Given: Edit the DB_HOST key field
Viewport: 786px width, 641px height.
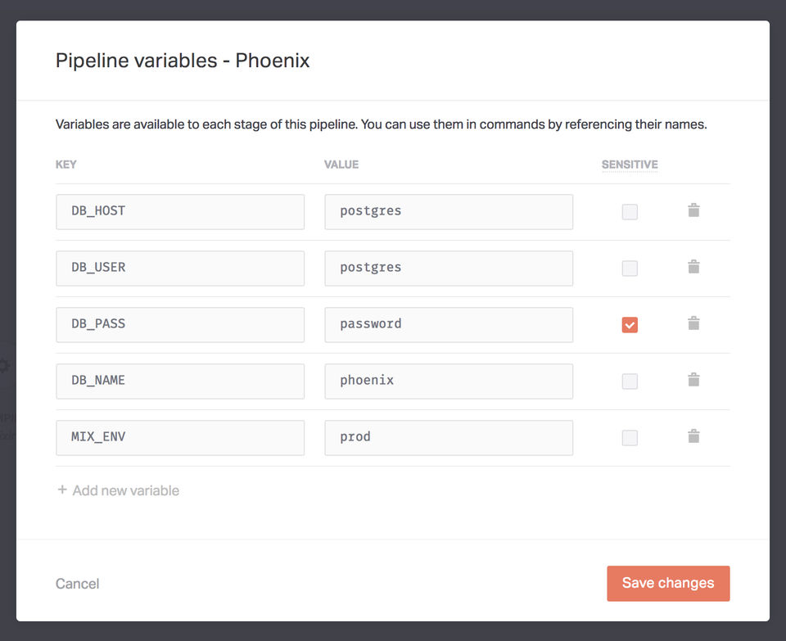Looking at the screenshot, I should click(180, 211).
